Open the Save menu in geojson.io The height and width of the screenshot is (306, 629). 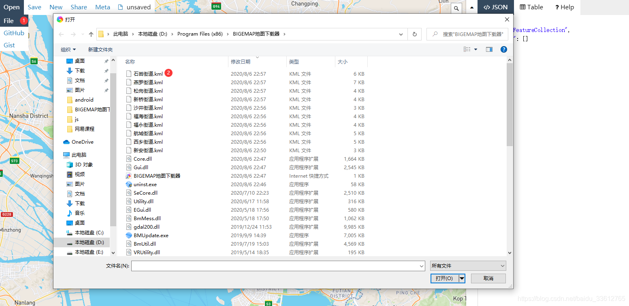tap(34, 7)
